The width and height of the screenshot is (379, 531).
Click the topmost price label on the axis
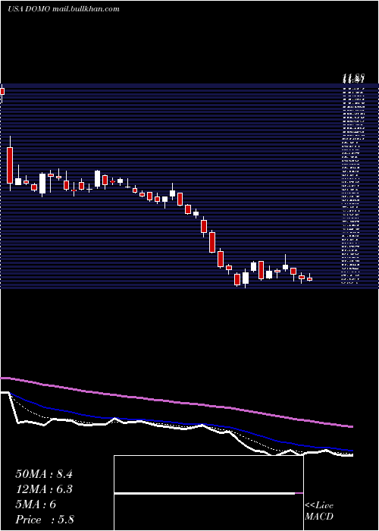(x=353, y=77)
